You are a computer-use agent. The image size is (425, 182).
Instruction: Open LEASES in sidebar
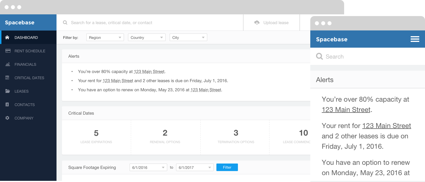click(28, 91)
